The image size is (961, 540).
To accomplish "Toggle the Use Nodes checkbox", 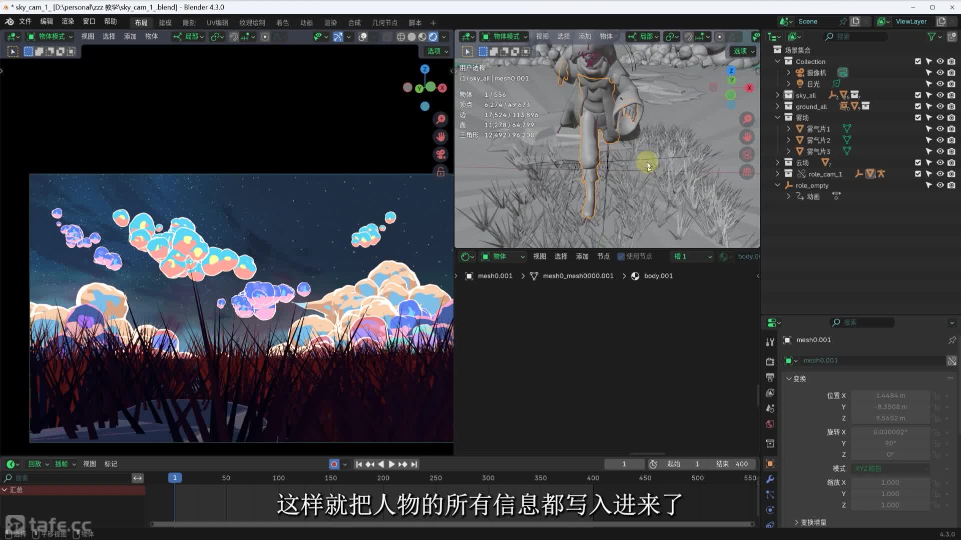I will point(621,256).
